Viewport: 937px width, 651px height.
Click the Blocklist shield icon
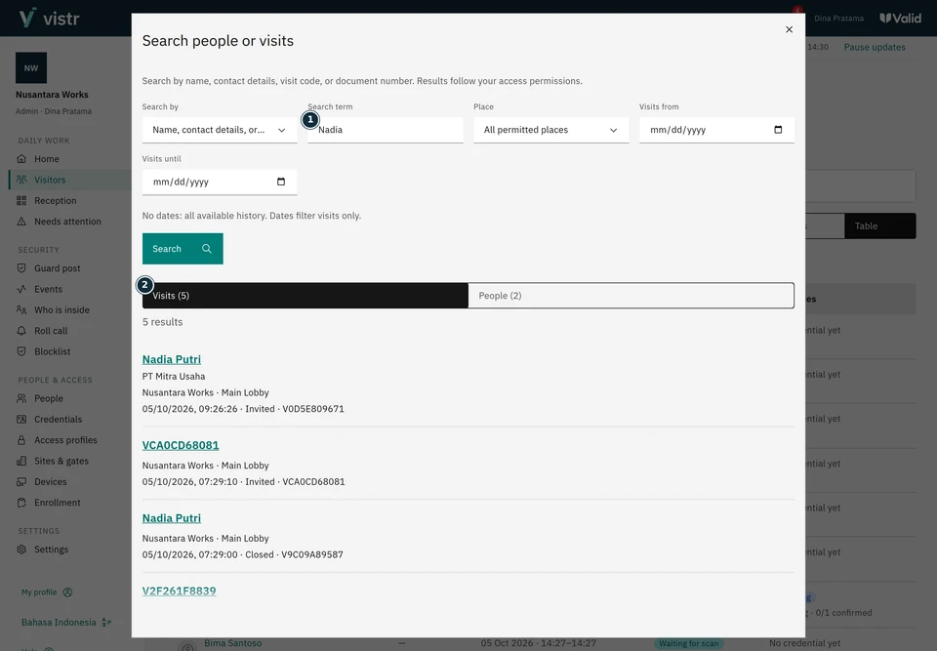[21, 351]
